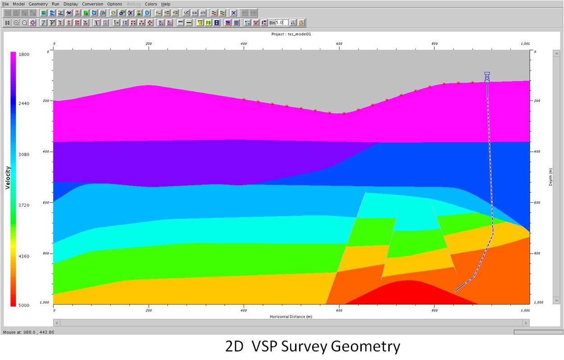This screenshot has width=564, height=360.
Task: Click the yellow funnel filter icon
Action: pos(200,22)
